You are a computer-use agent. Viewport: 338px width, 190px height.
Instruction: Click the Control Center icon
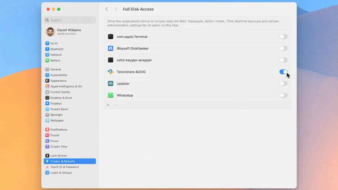coord(47,92)
